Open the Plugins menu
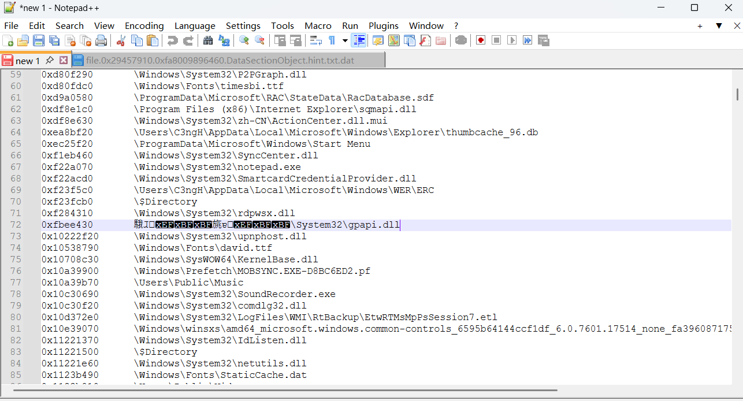Screen dimensions: 743x401 [384, 26]
